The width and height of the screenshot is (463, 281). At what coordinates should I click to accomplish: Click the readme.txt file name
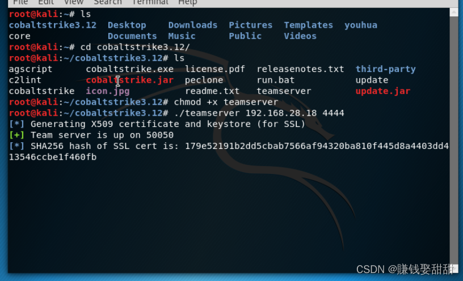[212, 91]
